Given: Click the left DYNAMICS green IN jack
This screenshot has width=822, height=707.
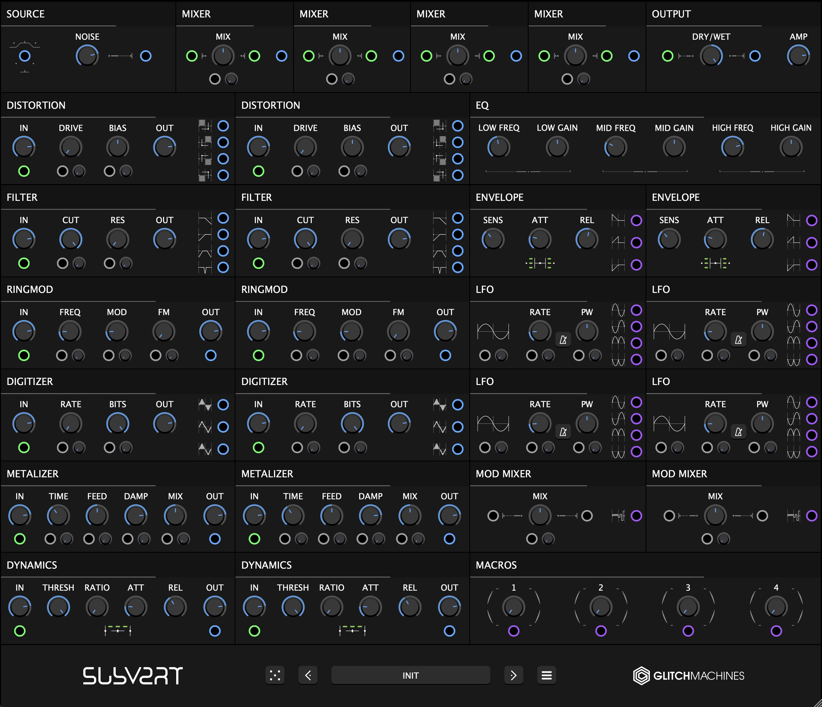Looking at the screenshot, I should tap(20, 631).
